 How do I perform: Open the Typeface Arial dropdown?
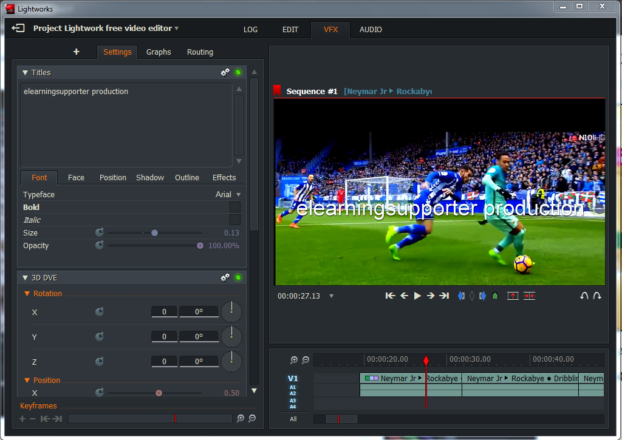pos(228,194)
